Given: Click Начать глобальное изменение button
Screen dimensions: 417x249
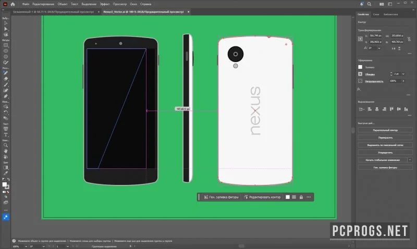Looking at the screenshot, I should point(383,160).
